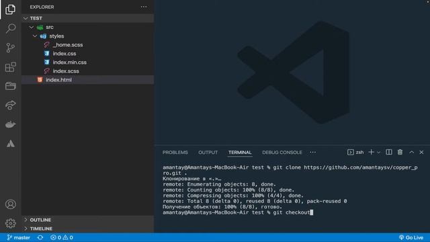Click 'remote: Enumerating objects' line
This screenshot has width=430, height=242.
coord(219,184)
